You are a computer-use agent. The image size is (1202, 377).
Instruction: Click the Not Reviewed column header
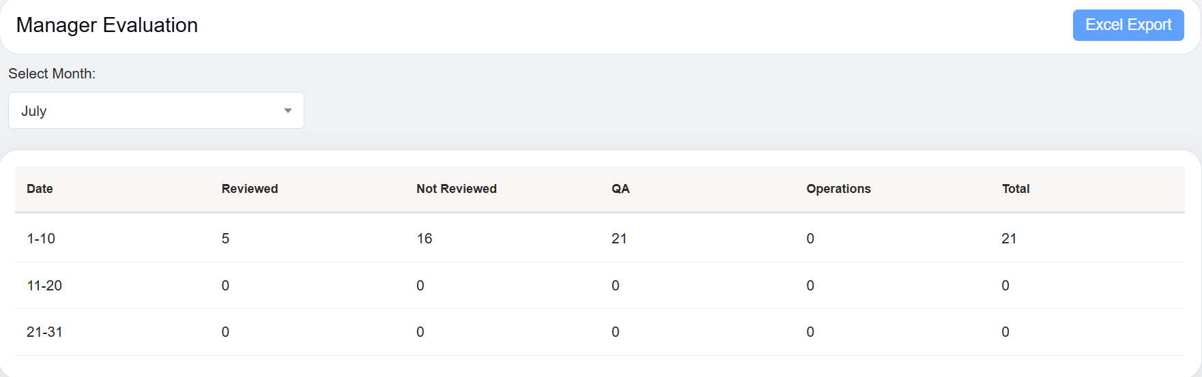point(456,189)
